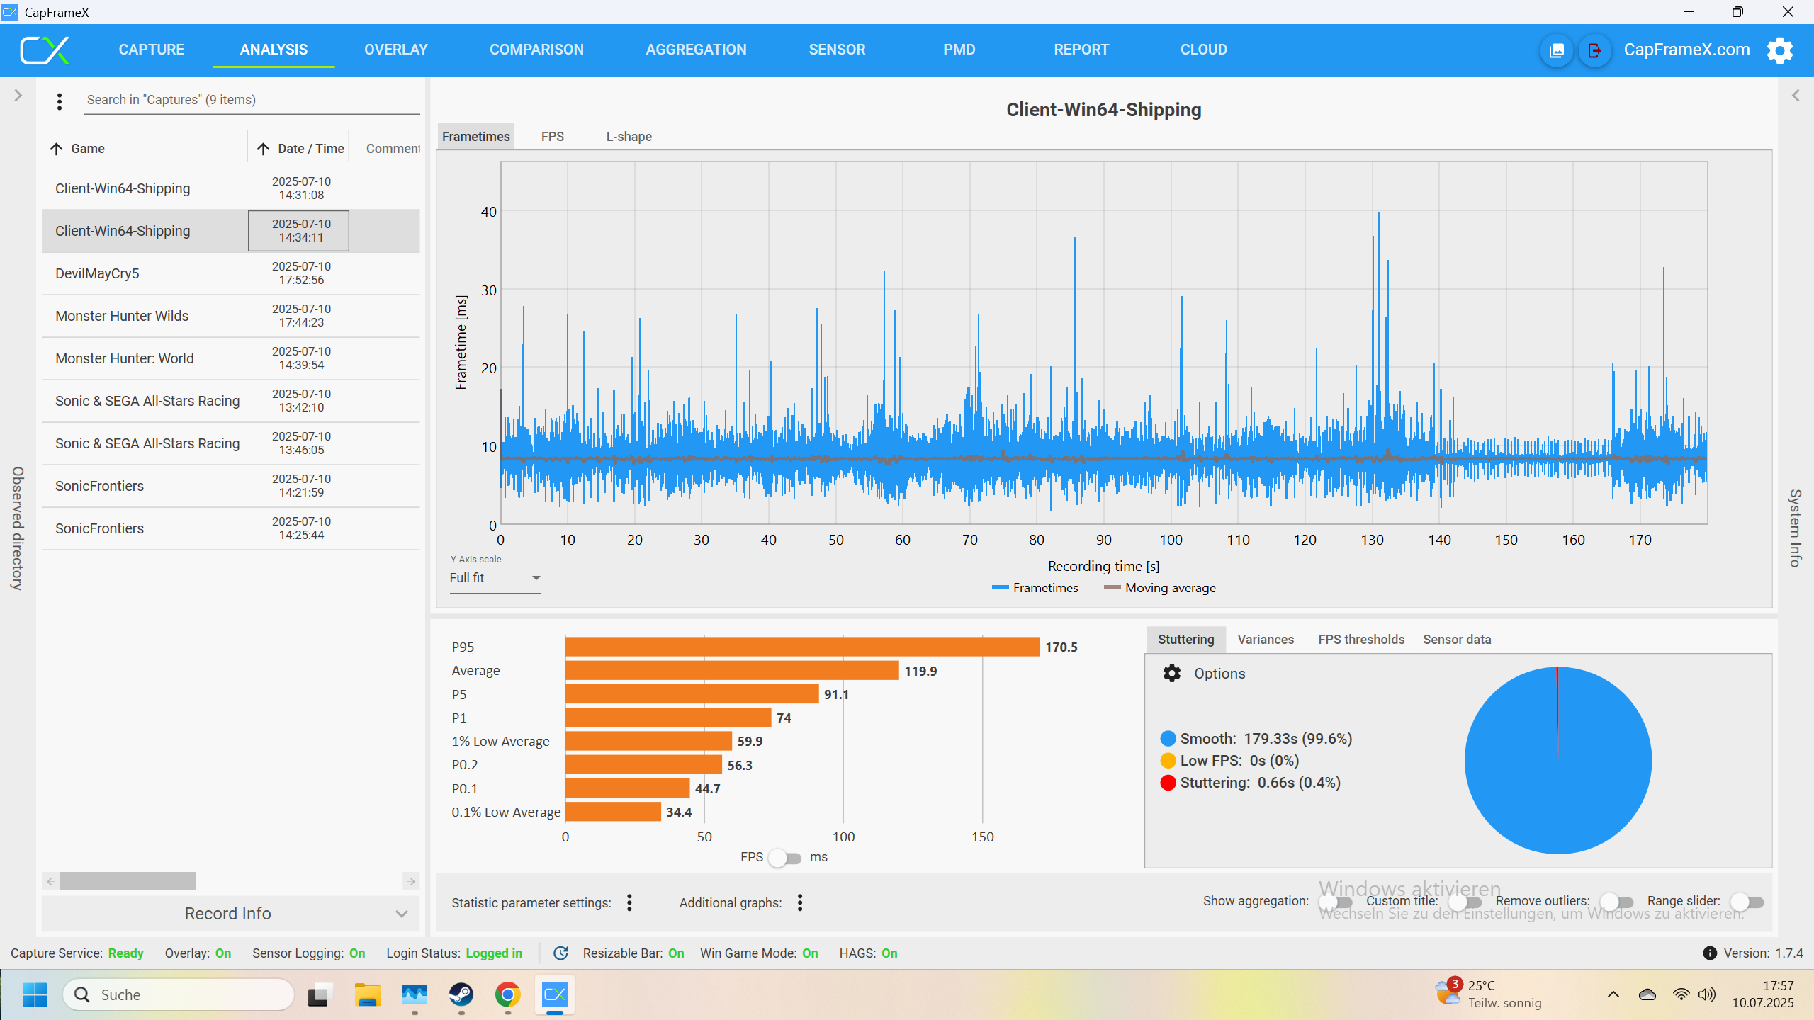Click the Stuttering Options gear icon
The height and width of the screenshot is (1020, 1814).
pyautogui.click(x=1172, y=673)
